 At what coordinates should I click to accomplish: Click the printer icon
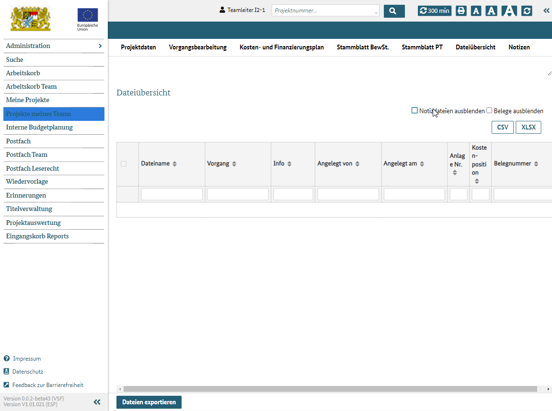click(x=461, y=11)
